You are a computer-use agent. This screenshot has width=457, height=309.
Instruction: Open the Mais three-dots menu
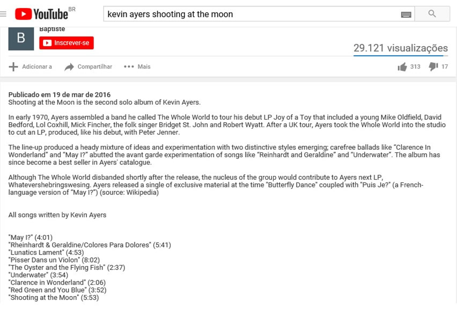(x=129, y=67)
